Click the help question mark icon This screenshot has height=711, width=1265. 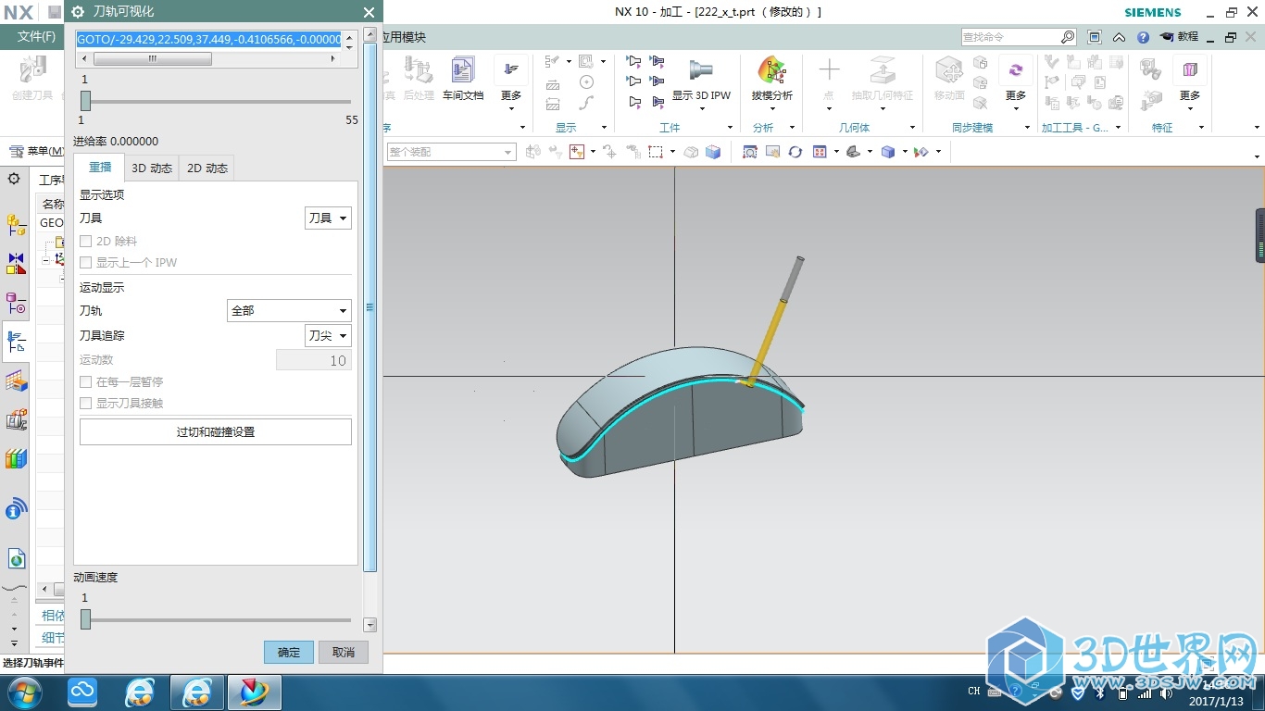1143,37
